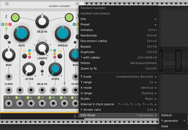Click the t1 output jack

click(x=9, y=103)
